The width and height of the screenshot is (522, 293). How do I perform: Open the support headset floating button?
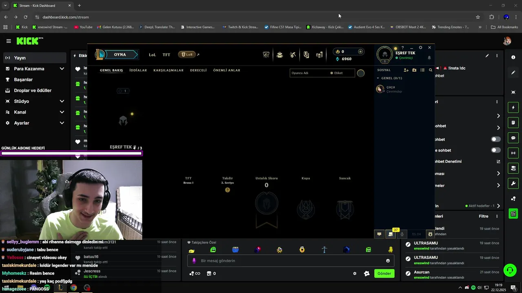(x=509, y=270)
